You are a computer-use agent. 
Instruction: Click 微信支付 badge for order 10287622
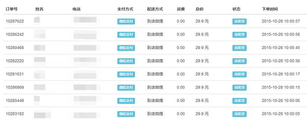(x=126, y=21)
